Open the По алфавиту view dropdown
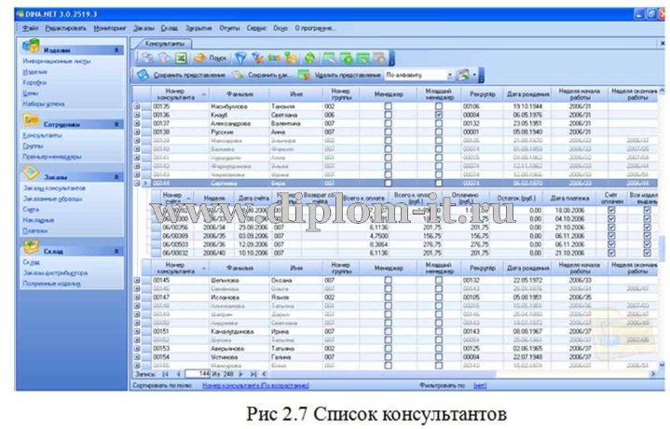The width and height of the screenshot is (670, 429). coord(449,75)
